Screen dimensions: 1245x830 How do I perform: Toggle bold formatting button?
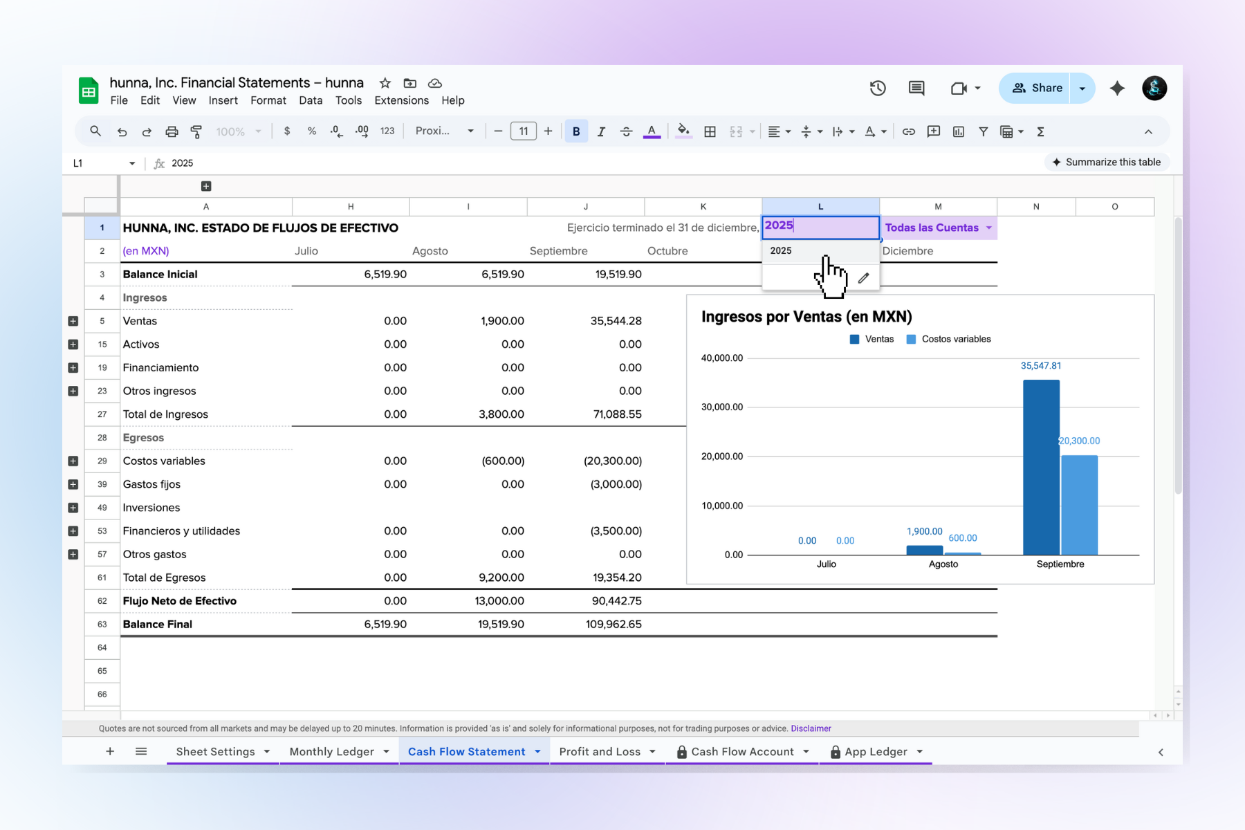coord(576,131)
